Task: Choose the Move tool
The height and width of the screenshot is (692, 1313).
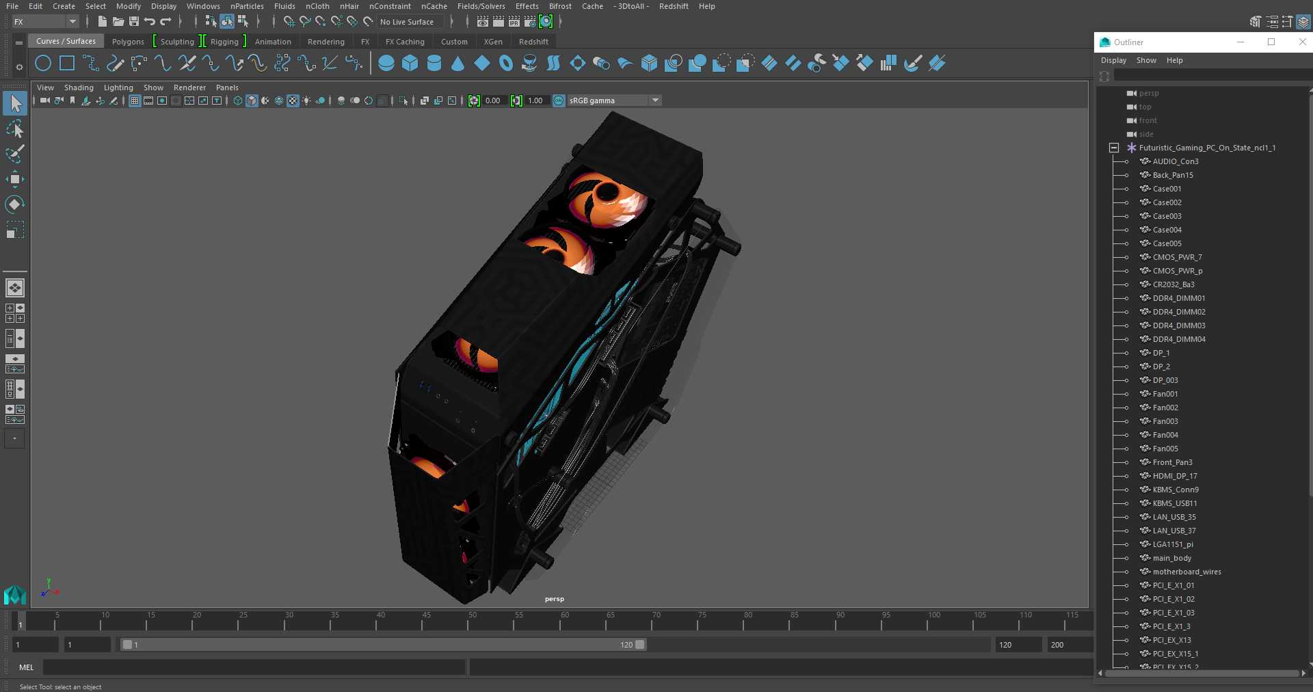Action: tap(14, 179)
